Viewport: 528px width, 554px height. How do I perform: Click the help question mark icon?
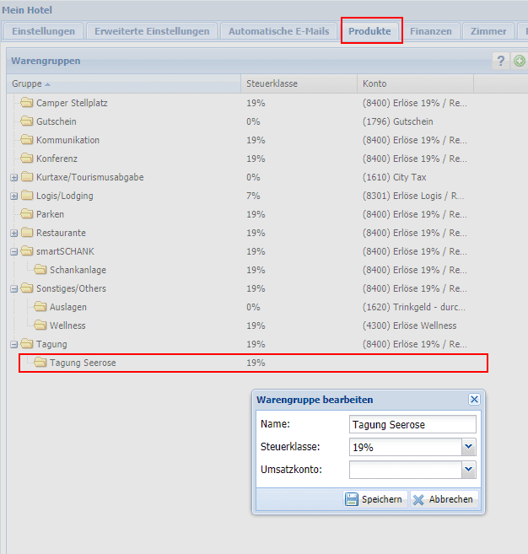[x=501, y=61]
